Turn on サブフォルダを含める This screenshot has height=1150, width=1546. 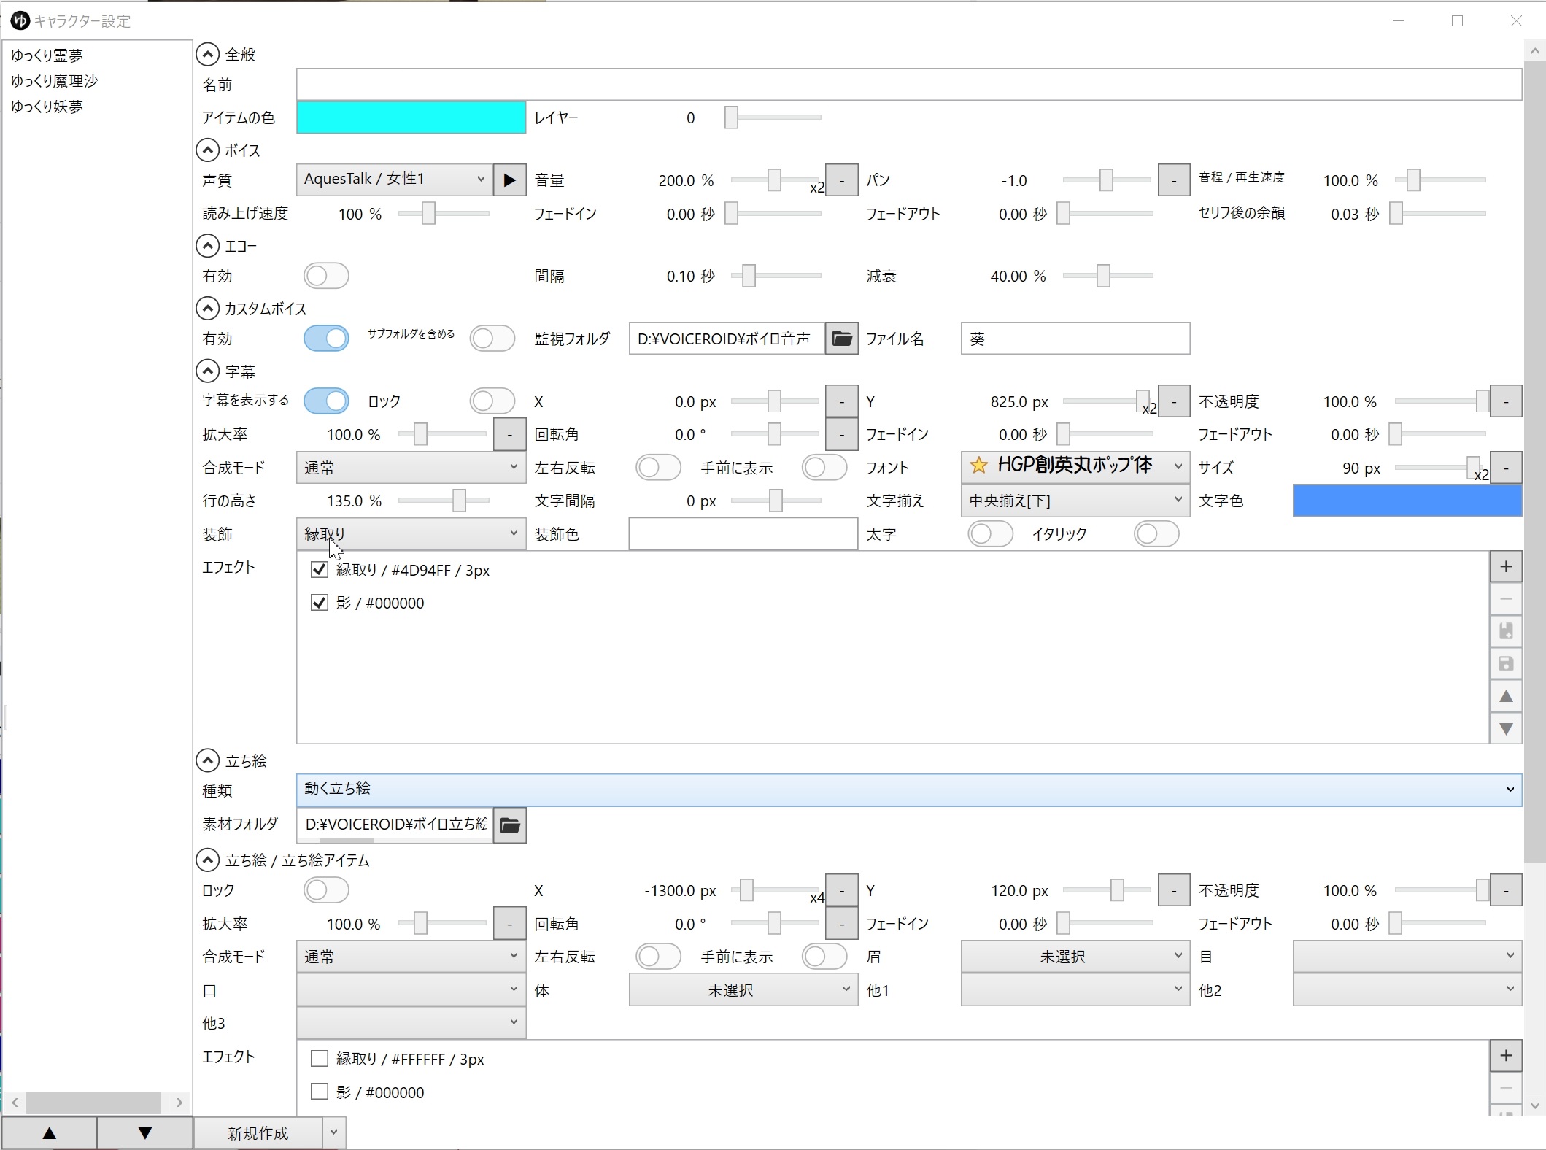492,339
